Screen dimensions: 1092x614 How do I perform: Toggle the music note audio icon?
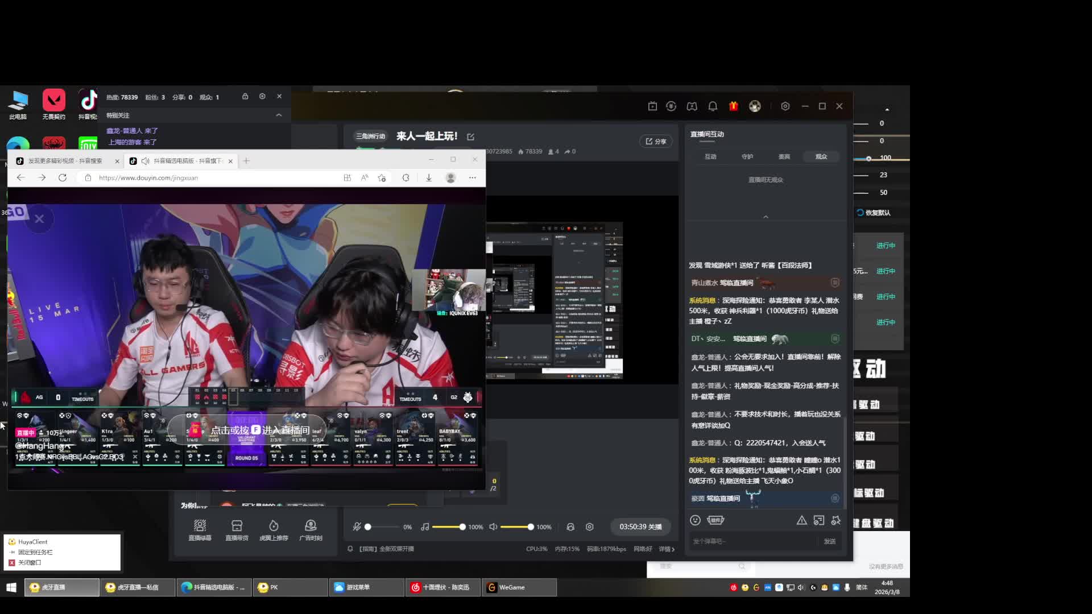[425, 527]
